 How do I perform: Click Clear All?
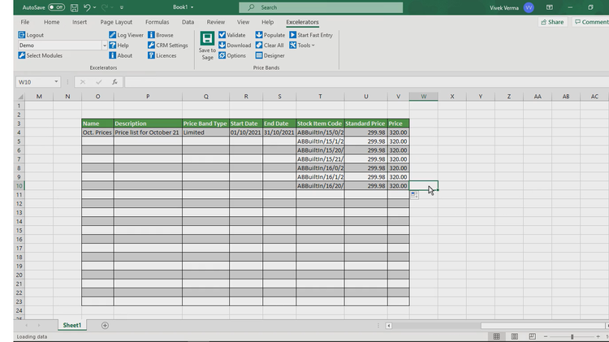[270, 45]
